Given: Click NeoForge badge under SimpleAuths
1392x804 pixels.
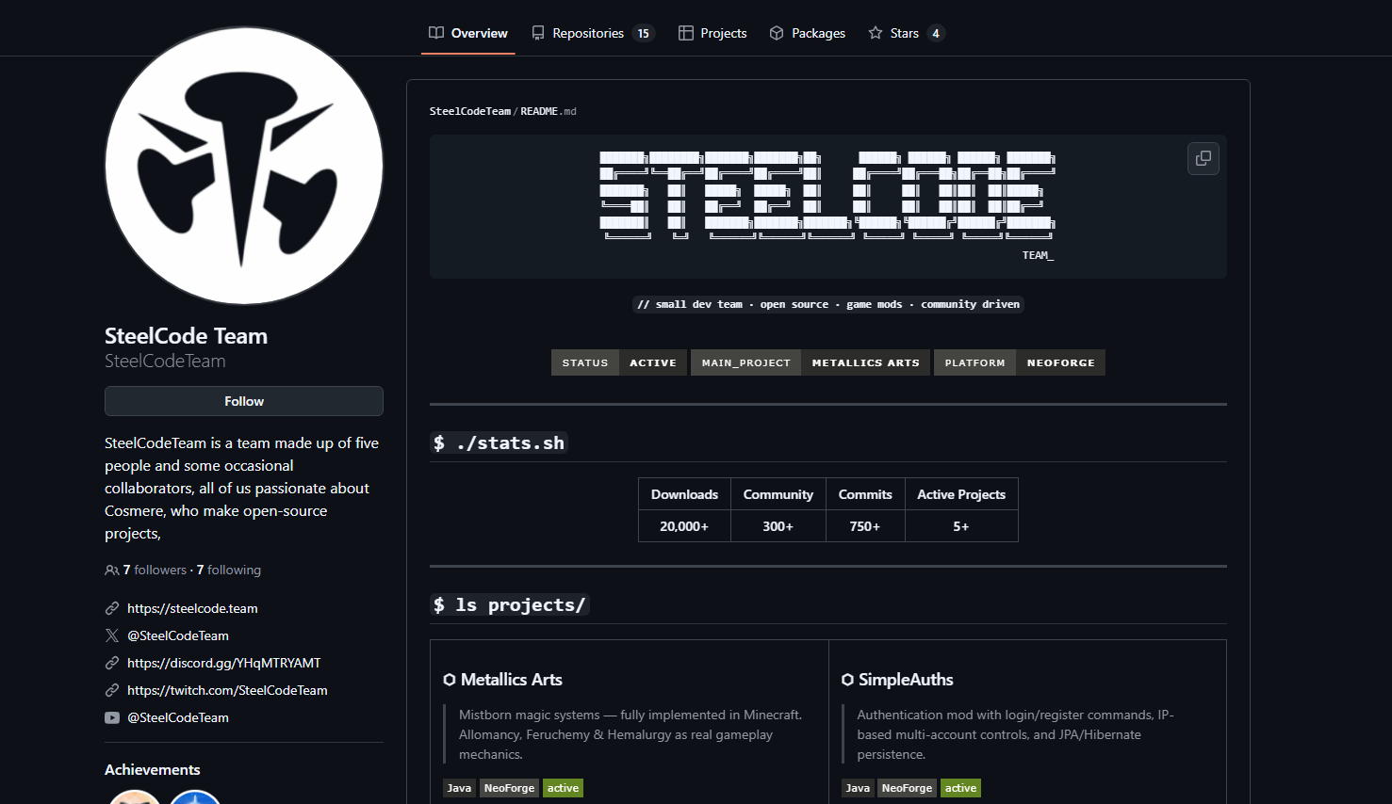Looking at the screenshot, I should (x=907, y=788).
